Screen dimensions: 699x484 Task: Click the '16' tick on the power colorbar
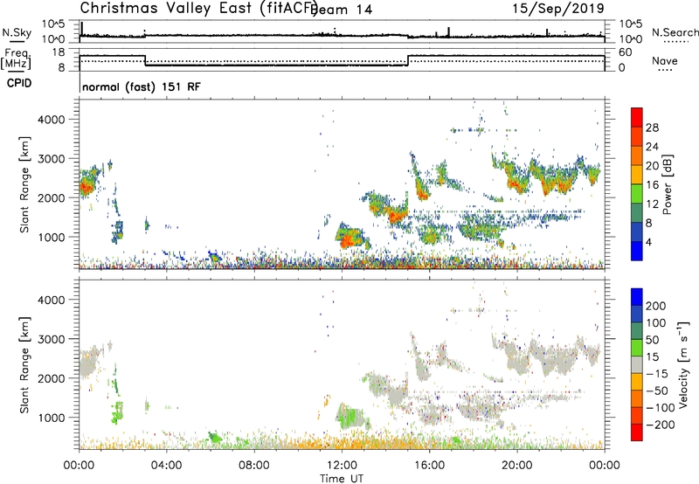tap(652, 184)
